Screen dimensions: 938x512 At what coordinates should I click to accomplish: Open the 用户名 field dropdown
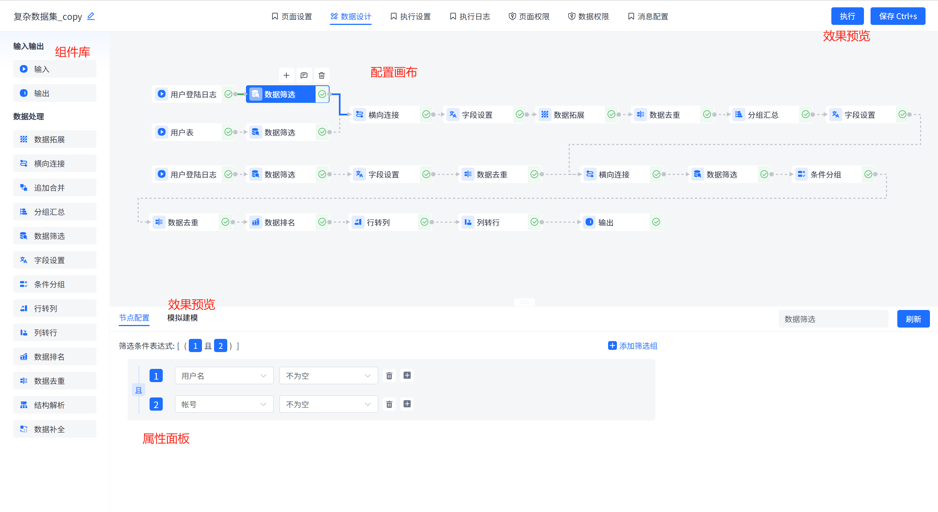[x=224, y=376]
